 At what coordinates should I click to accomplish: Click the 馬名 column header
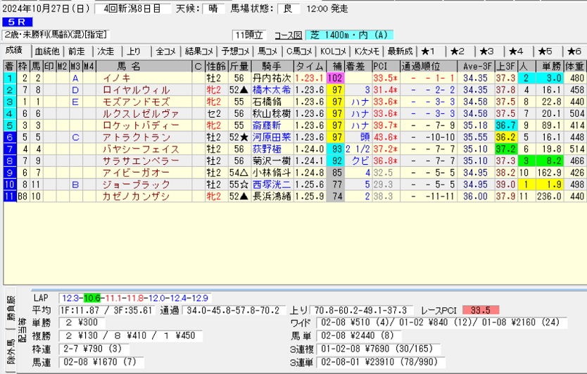tap(128, 66)
